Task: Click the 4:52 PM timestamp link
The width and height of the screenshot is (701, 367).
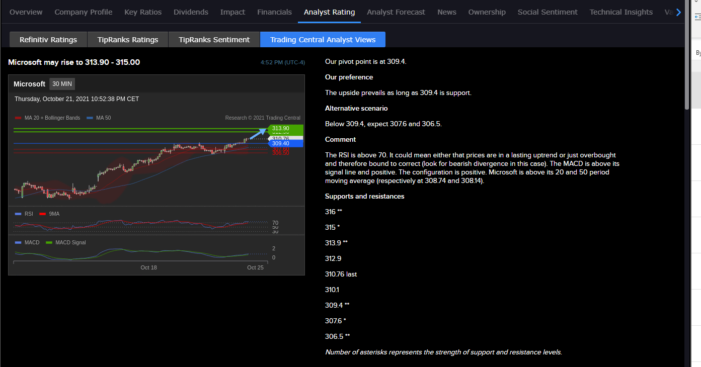Action: point(282,62)
